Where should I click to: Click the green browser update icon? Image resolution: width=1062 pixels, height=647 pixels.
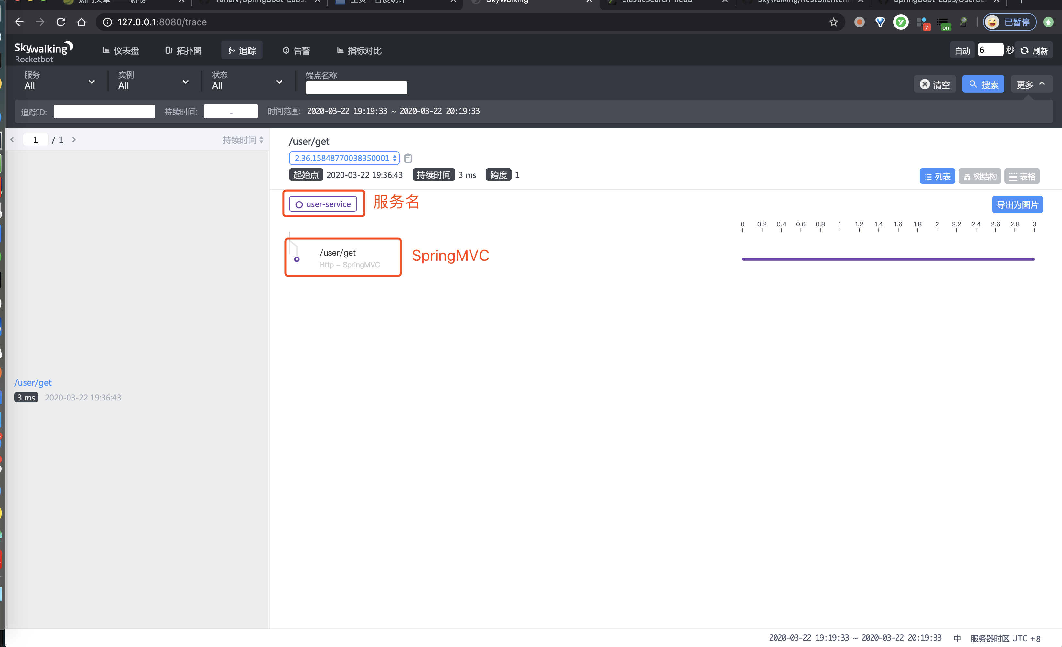pyautogui.click(x=1048, y=22)
